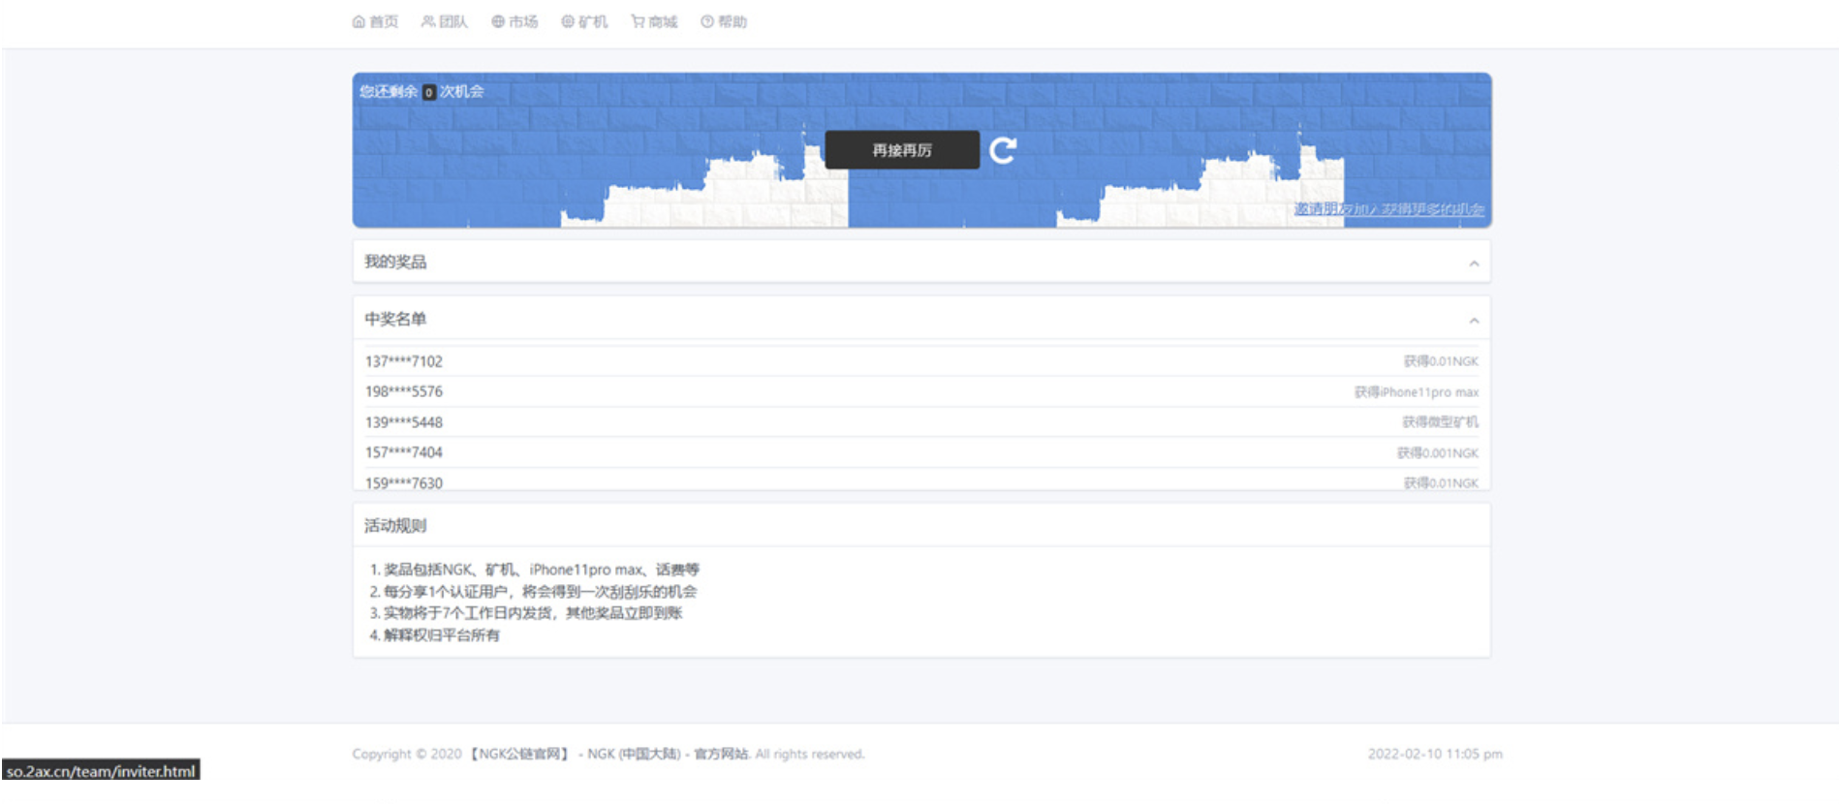Click the remaining chances counter badge showing 0
The image size is (1839, 804).
coord(428,92)
